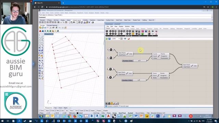Click Grasshopper preview eye icon

point(125,39)
